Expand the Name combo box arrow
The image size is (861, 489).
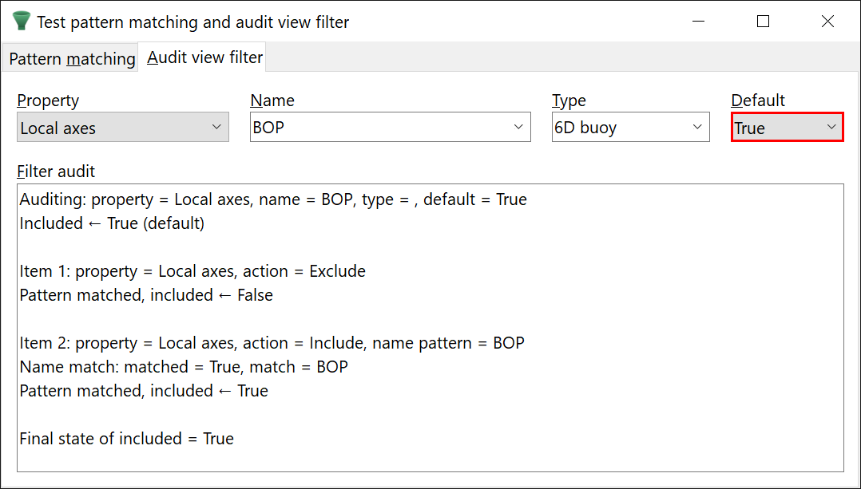click(x=518, y=128)
